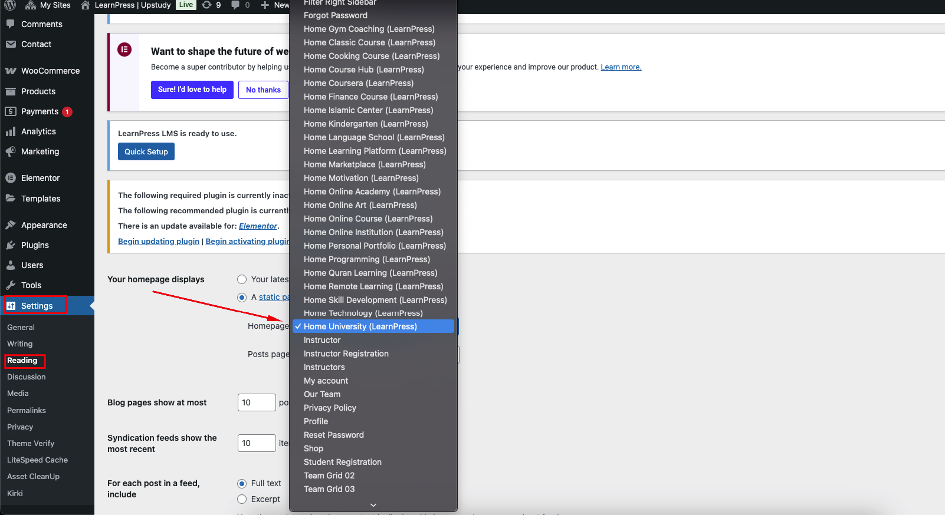Click the Products sidebar icon
Image resolution: width=945 pixels, height=515 pixels.
[x=11, y=91]
